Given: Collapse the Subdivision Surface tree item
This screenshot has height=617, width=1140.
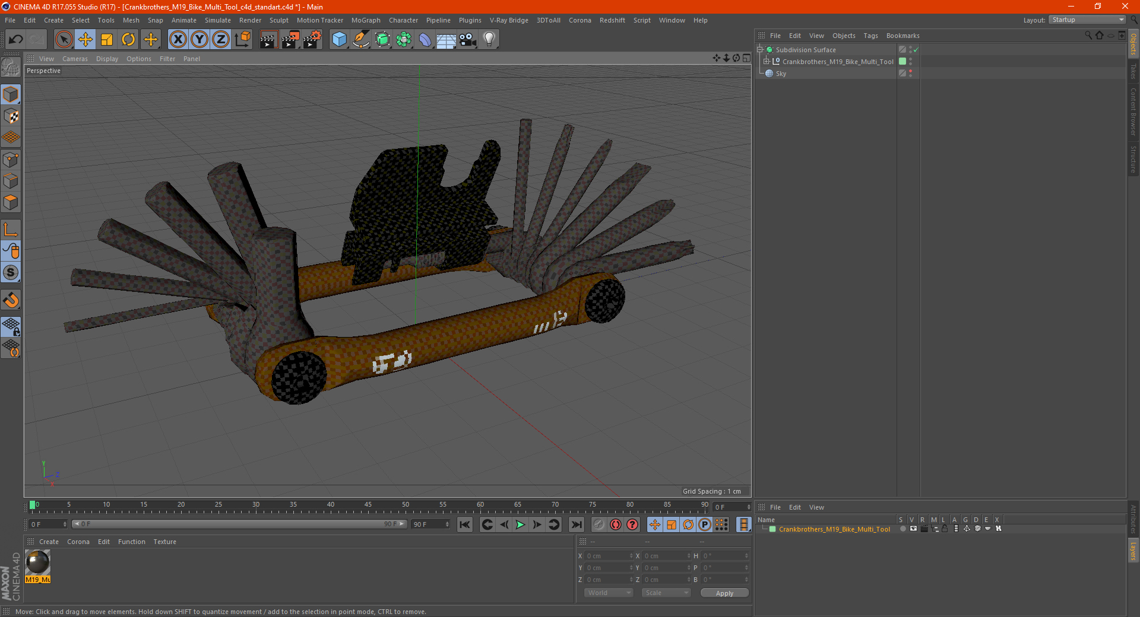Looking at the screenshot, I should point(760,50).
